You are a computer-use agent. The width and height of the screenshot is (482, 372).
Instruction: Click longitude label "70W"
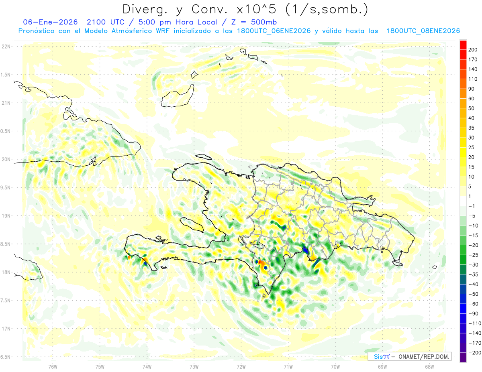[x=335, y=367]
